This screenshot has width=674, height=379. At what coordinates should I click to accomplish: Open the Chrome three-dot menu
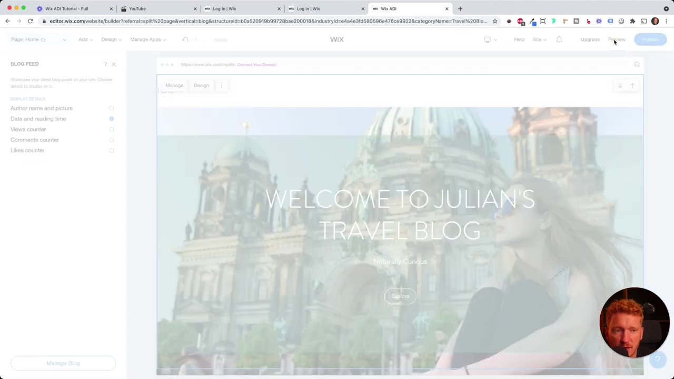[666, 21]
